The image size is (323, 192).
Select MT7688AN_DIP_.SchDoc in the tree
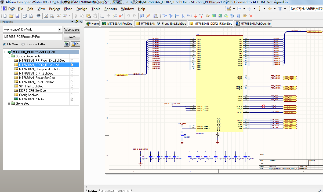36,73
